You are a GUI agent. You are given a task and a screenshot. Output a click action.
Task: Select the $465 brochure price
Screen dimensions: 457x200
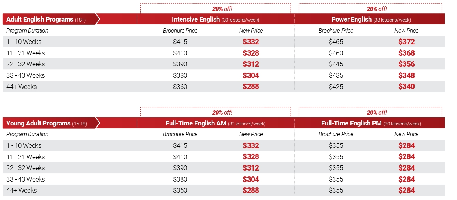pos(336,42)
